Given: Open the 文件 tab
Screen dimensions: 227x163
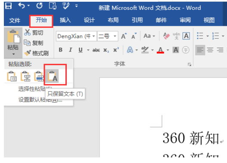Looking at the screenshot, I should click(x=15, y=20).
